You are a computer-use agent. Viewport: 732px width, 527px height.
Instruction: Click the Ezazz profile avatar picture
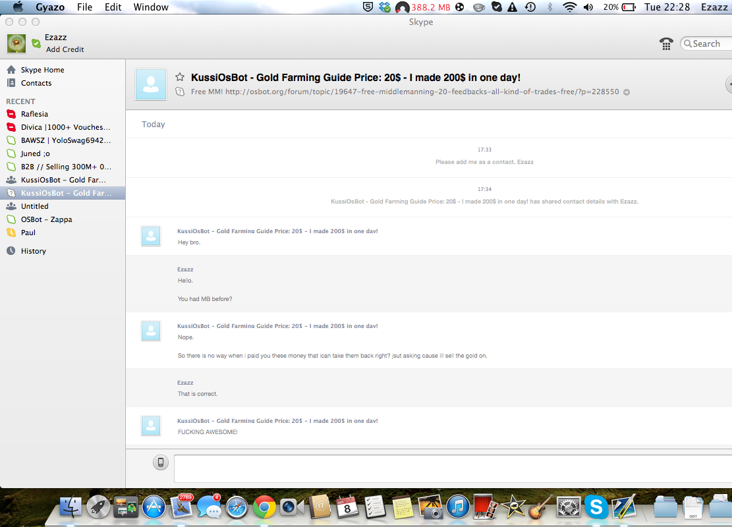(16, 43)
